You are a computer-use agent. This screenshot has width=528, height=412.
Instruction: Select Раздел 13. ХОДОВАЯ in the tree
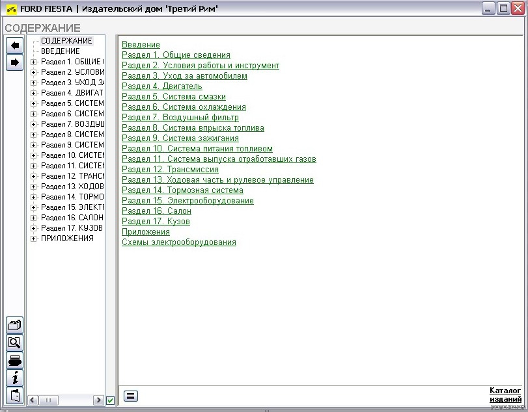coord(72,187)
